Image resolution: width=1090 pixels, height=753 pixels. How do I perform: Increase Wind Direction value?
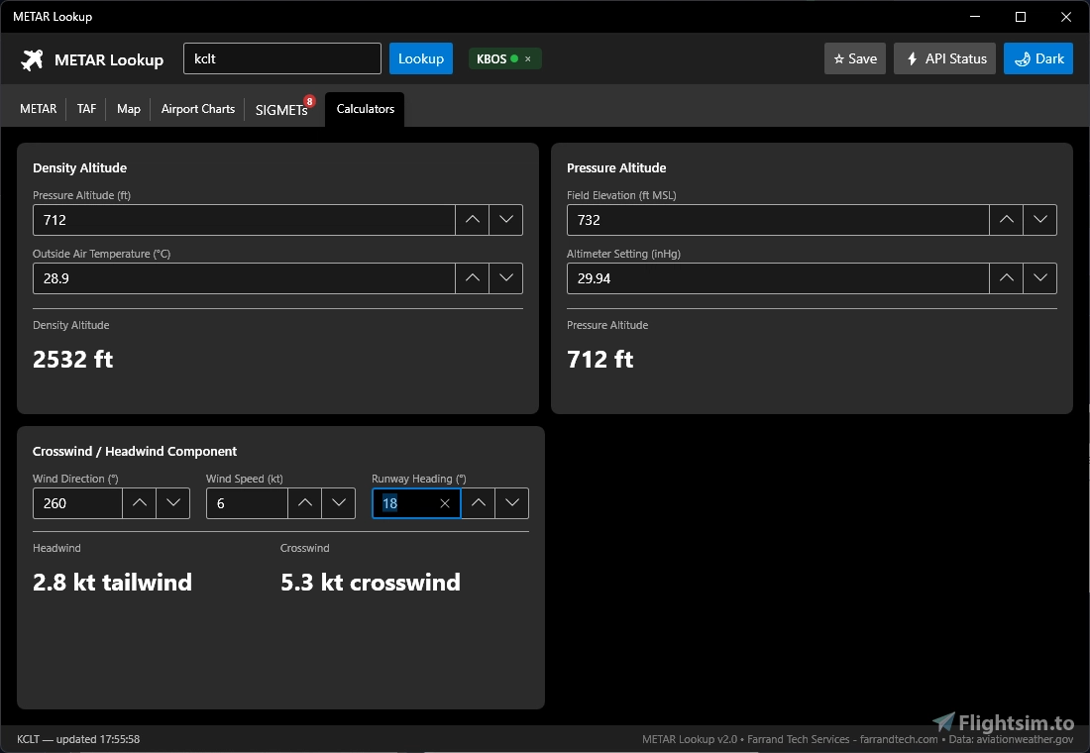[x=139, y=503]
